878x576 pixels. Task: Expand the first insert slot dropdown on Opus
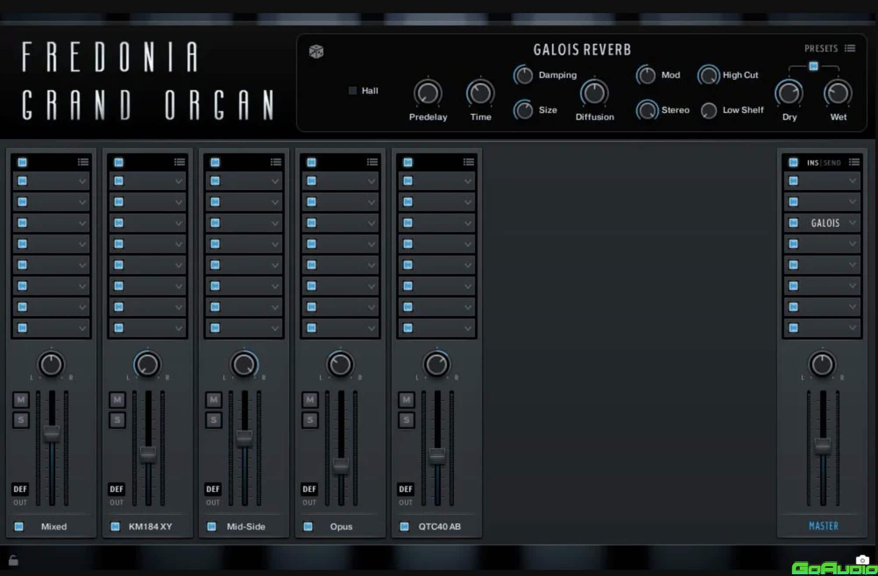click(371, 181)
